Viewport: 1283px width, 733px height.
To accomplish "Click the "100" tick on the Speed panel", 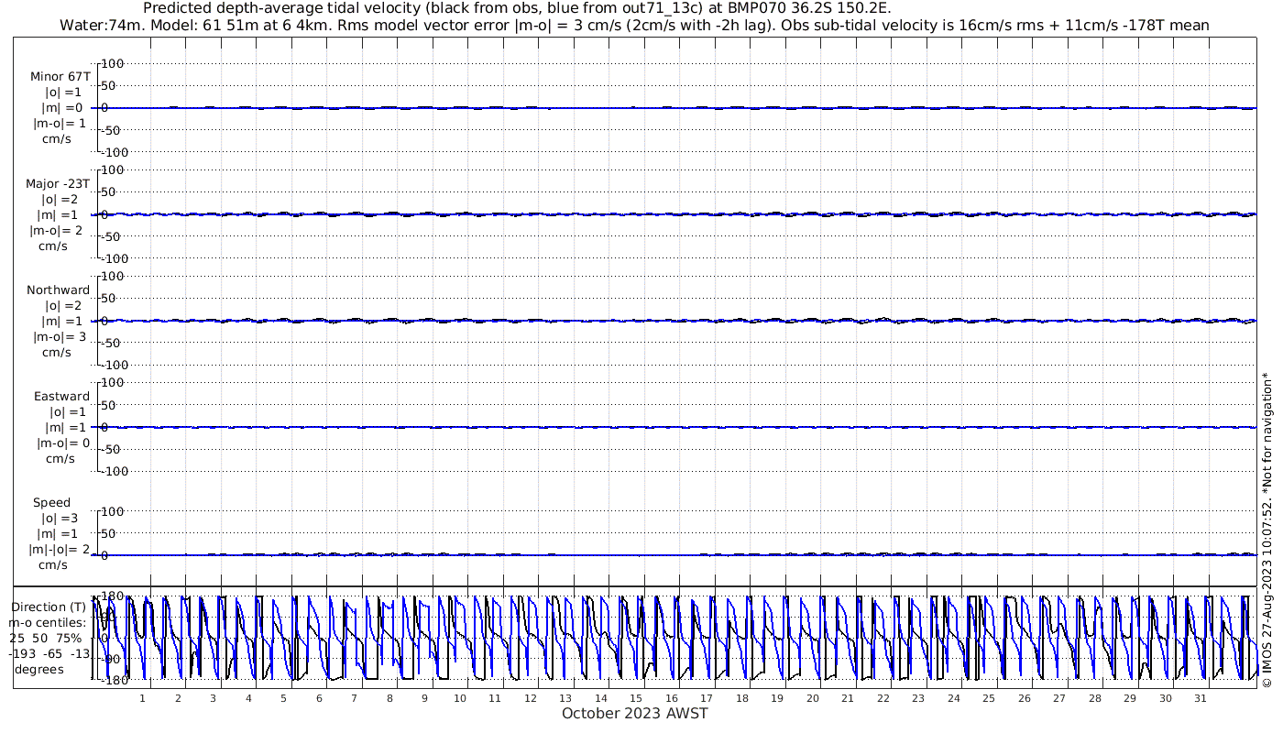I will (112, 511).
